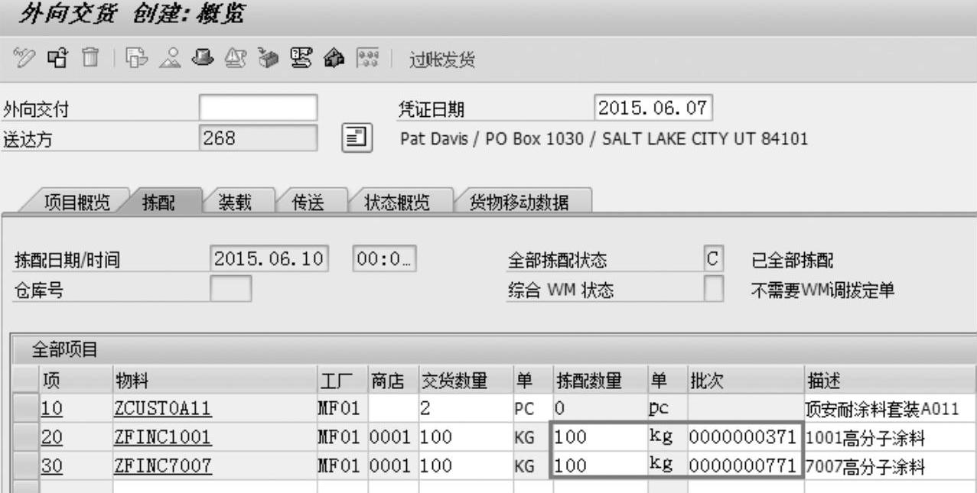Click description 1001高分子涂料
This screenshot has width=977, height=493.
pos(865,438)
